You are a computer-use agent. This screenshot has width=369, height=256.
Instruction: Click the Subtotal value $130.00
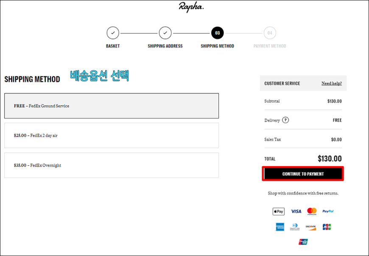[334, 101]
